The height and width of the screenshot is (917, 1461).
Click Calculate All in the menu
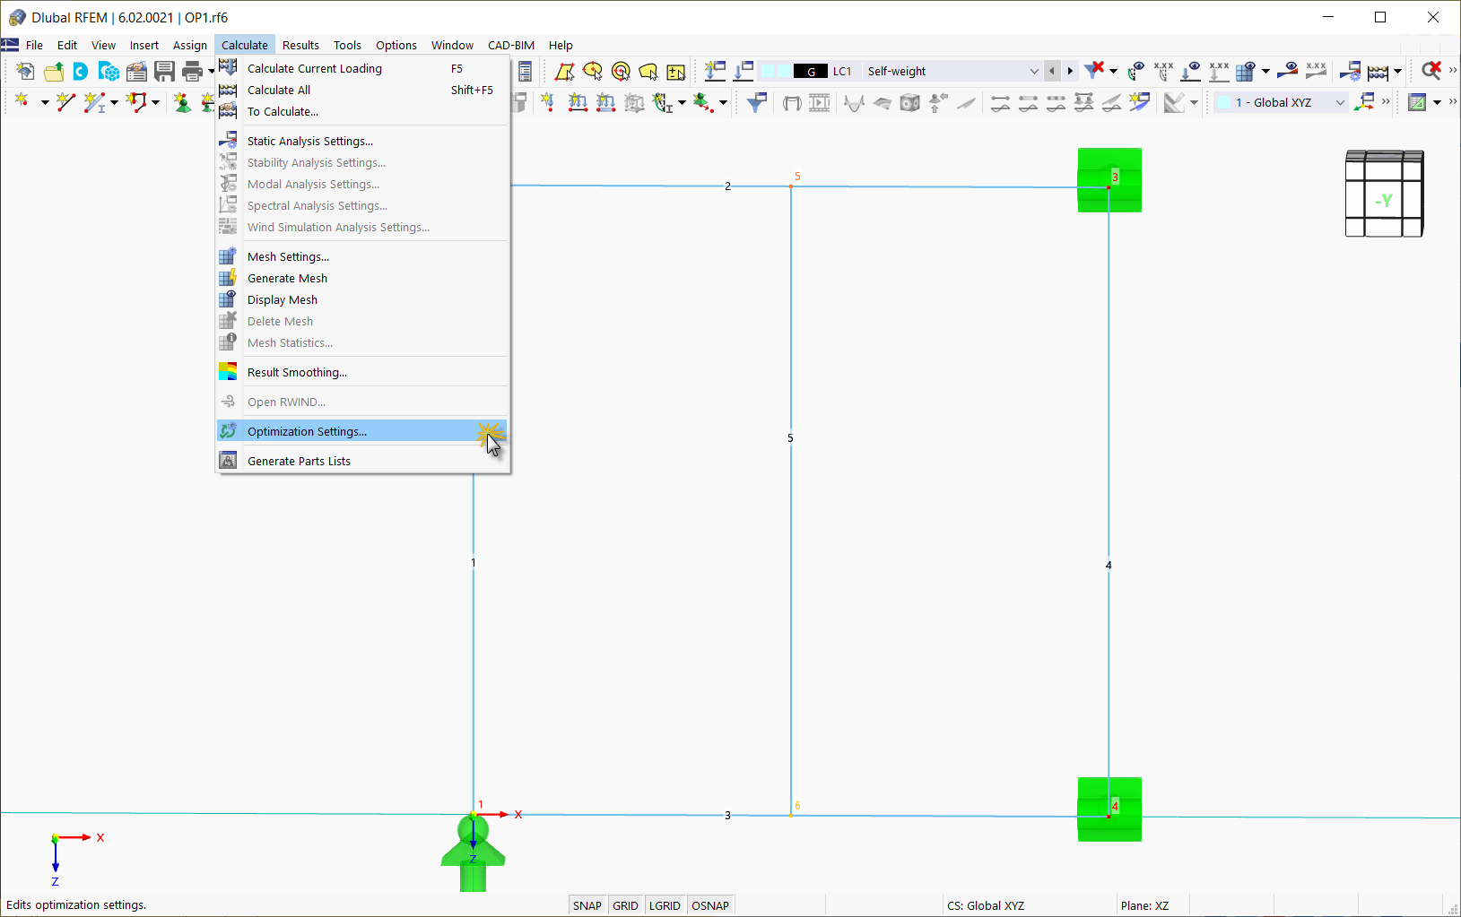[x=279, y=90]
